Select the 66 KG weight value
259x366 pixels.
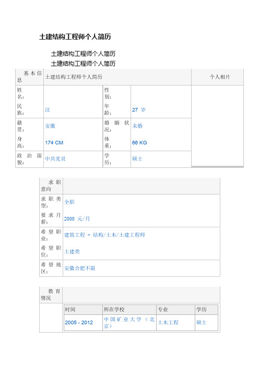tap(139, 143)
